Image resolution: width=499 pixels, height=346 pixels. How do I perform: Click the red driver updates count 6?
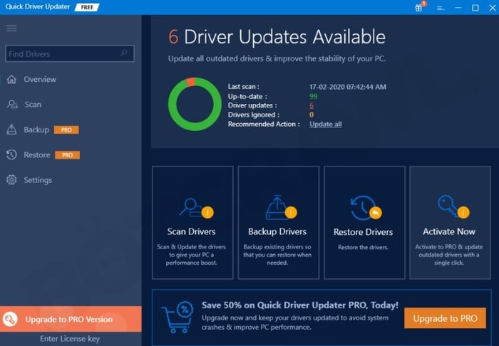tap(312, 105)
